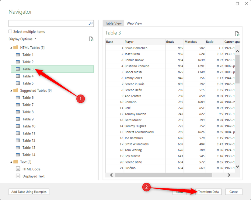Screen dimensions: 251x200
Task: Click the Transform Data button
Action: point(208,192)
